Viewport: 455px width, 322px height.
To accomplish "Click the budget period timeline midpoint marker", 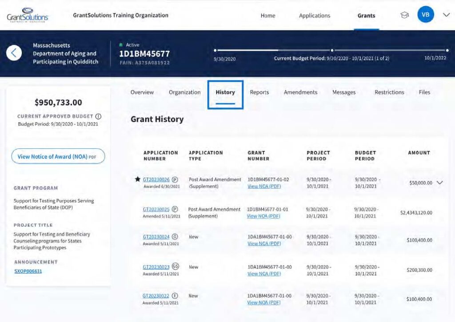I will (332, 50).
